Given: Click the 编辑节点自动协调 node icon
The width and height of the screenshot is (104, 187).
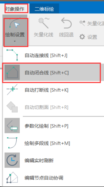Looking at the screenshot, I should [x=12, y=178].
